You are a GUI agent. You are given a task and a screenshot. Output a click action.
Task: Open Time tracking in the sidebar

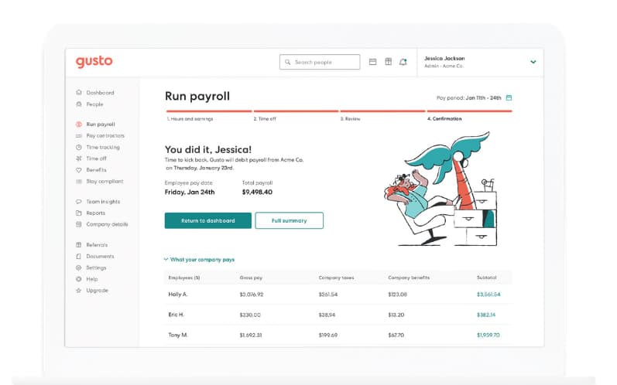tap(103, 147)
